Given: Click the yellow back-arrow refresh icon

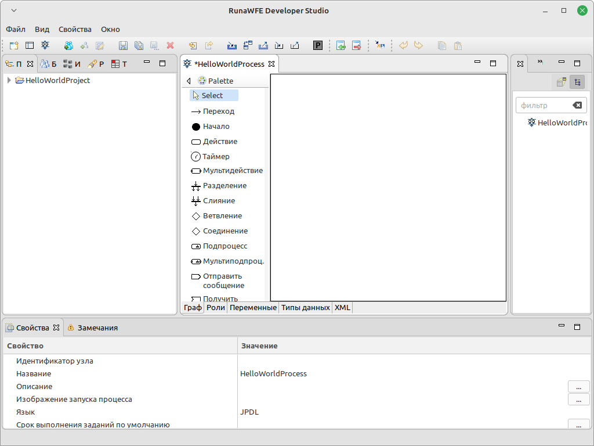Looking at the screenshot, I should tap(193, 45).
